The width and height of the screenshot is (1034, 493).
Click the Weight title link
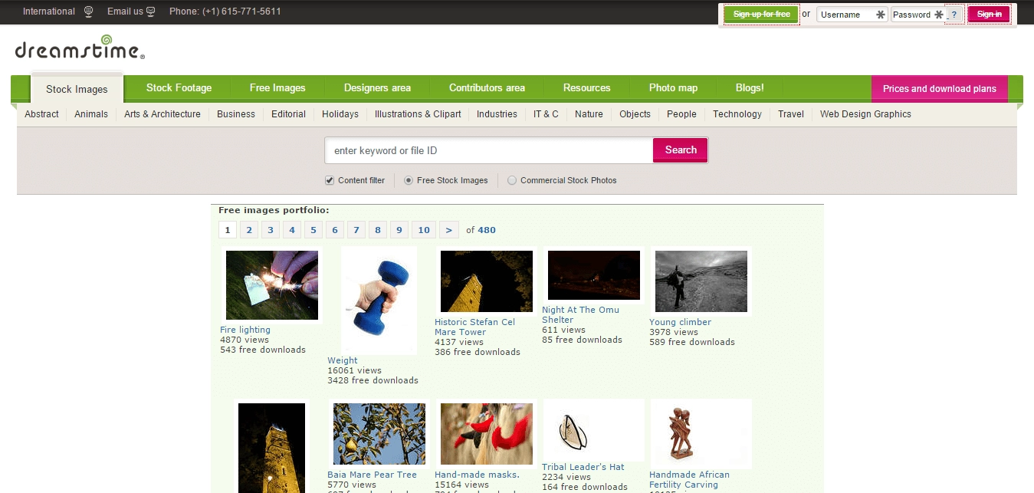coord(343,360)
